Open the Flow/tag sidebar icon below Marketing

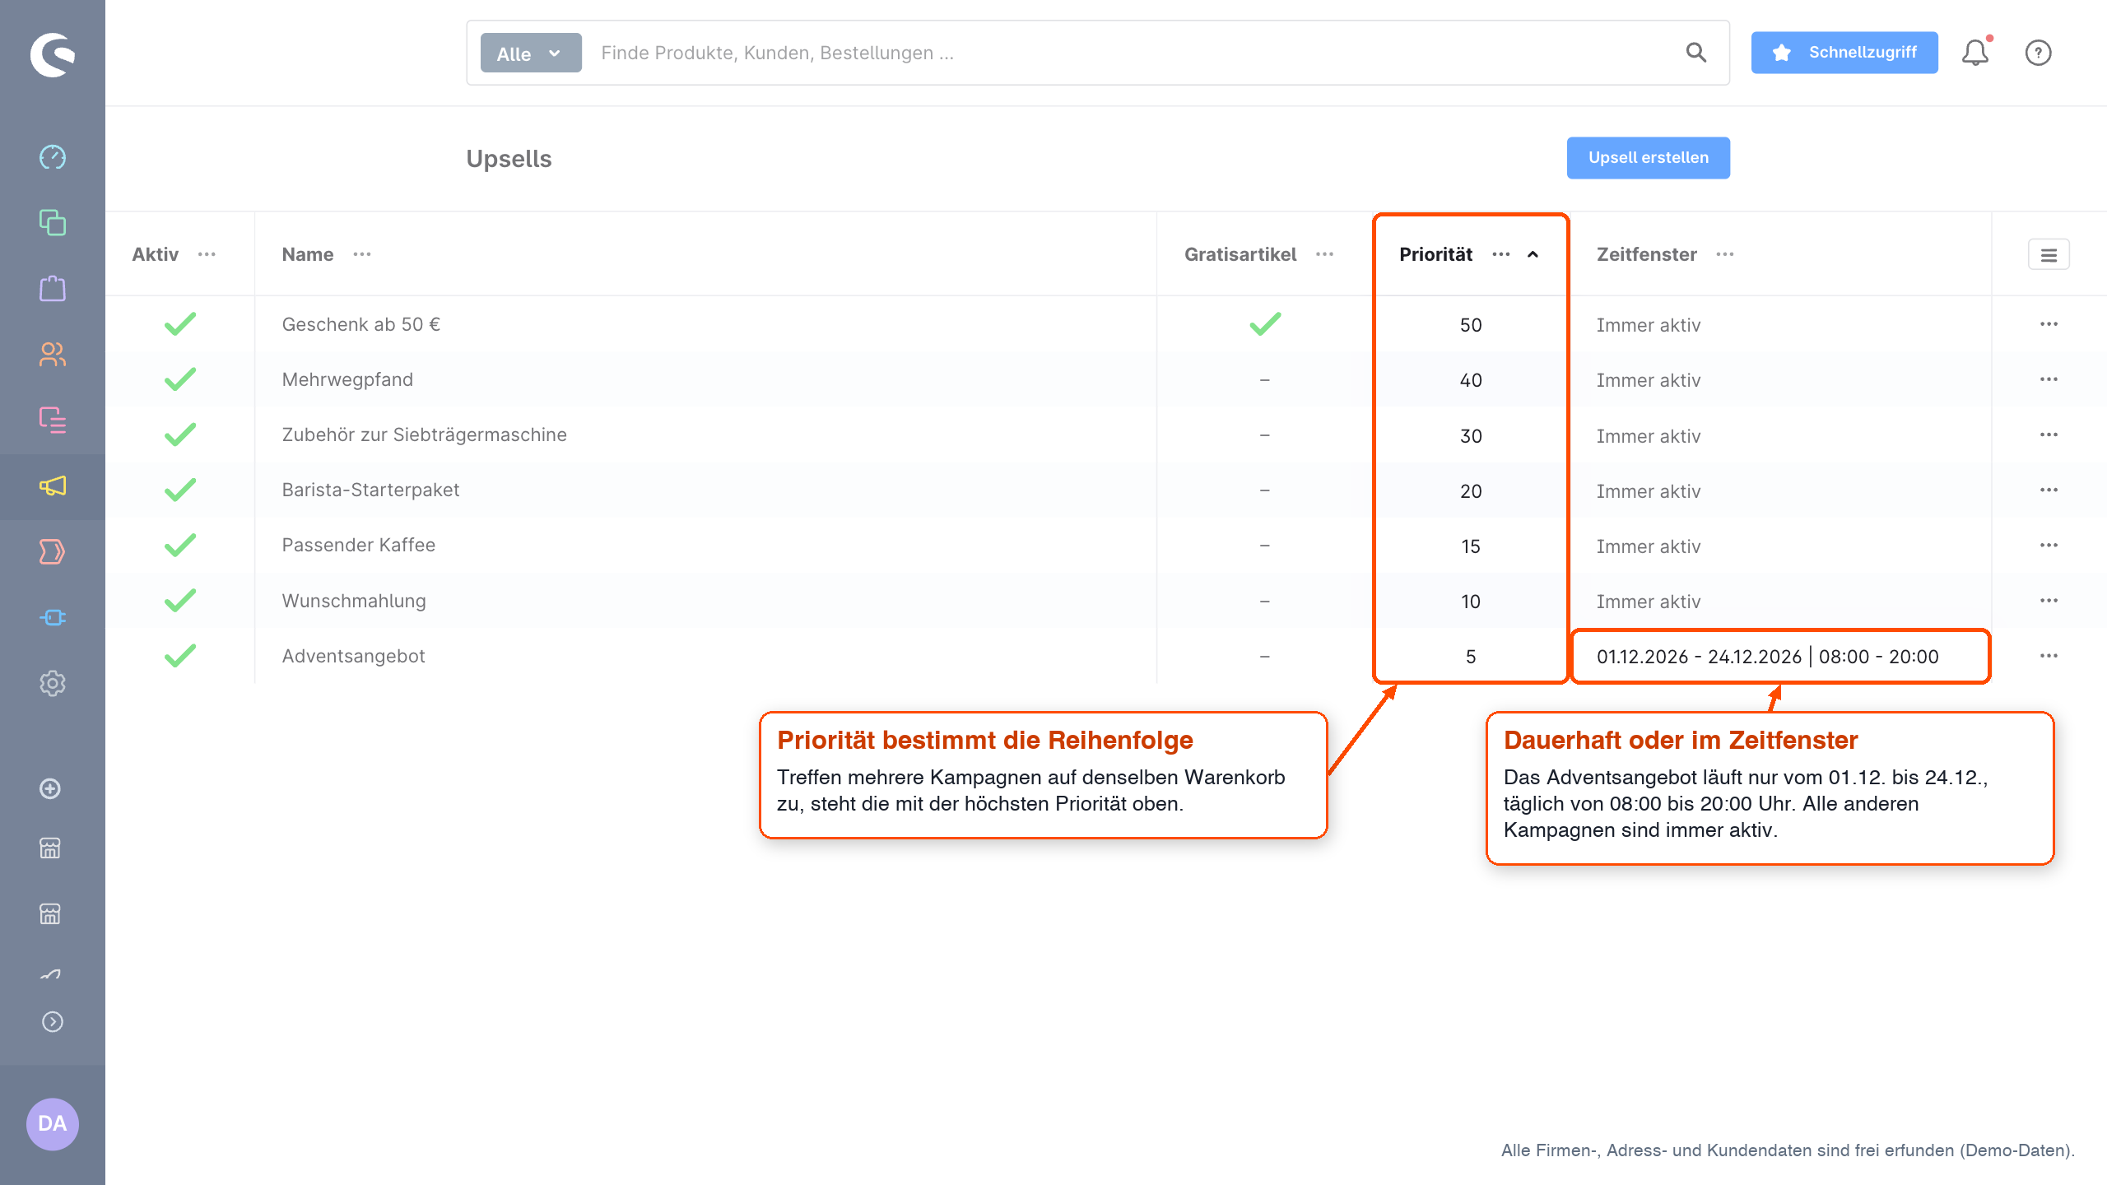pos(53,551)
